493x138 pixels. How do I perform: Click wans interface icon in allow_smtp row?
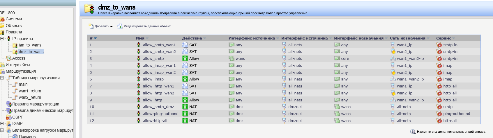(232, 58)
